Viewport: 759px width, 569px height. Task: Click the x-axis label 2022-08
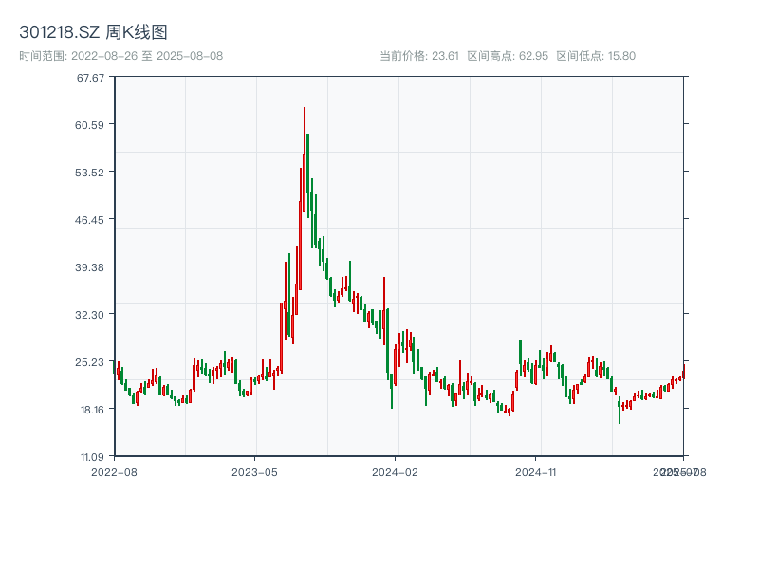[x=114, y=472]
